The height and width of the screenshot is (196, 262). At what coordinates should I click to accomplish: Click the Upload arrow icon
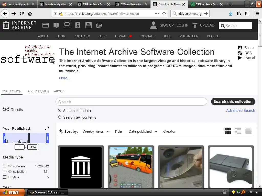(x=195, y=25)
